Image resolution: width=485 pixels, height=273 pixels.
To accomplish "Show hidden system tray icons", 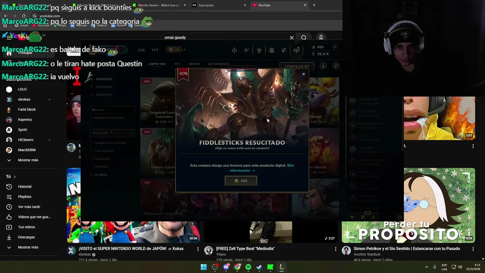I will coord(426,267).
